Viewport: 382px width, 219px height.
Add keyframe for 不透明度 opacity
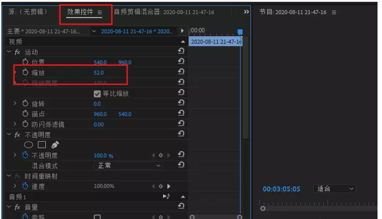click(161, 155)
